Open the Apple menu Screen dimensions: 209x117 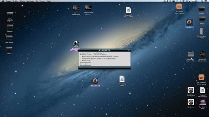click(3, 1)
